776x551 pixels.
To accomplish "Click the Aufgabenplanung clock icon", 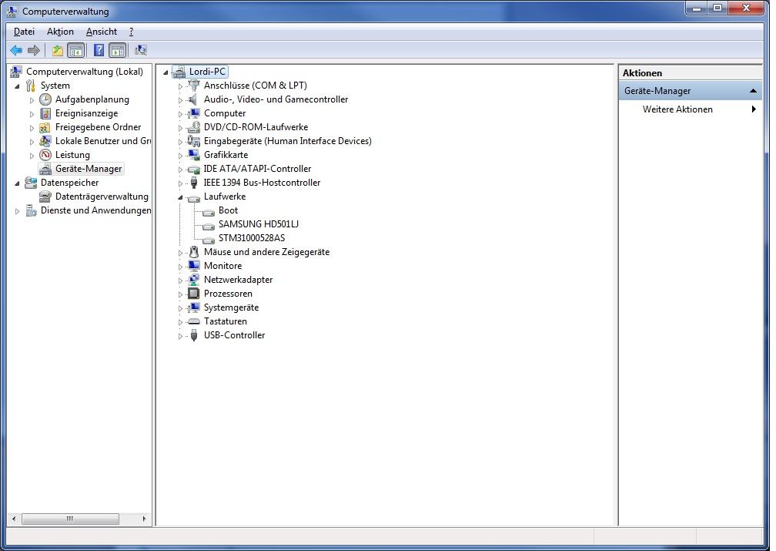I will [45, 99].
